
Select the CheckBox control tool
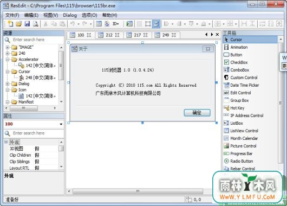250,62
